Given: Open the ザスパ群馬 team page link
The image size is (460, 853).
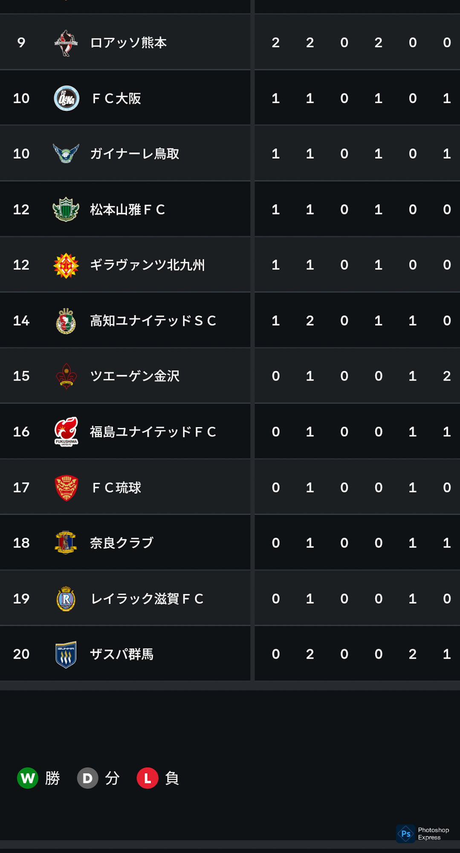Looking at the screenshot, I should tap(122, 654).
